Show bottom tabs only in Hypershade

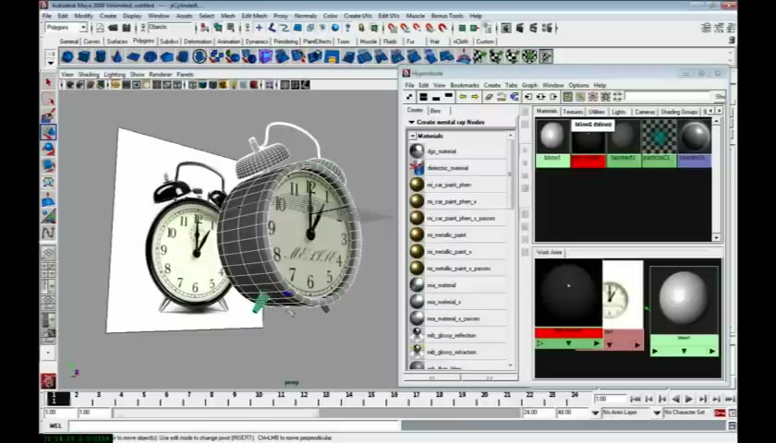tap(436, 97)
